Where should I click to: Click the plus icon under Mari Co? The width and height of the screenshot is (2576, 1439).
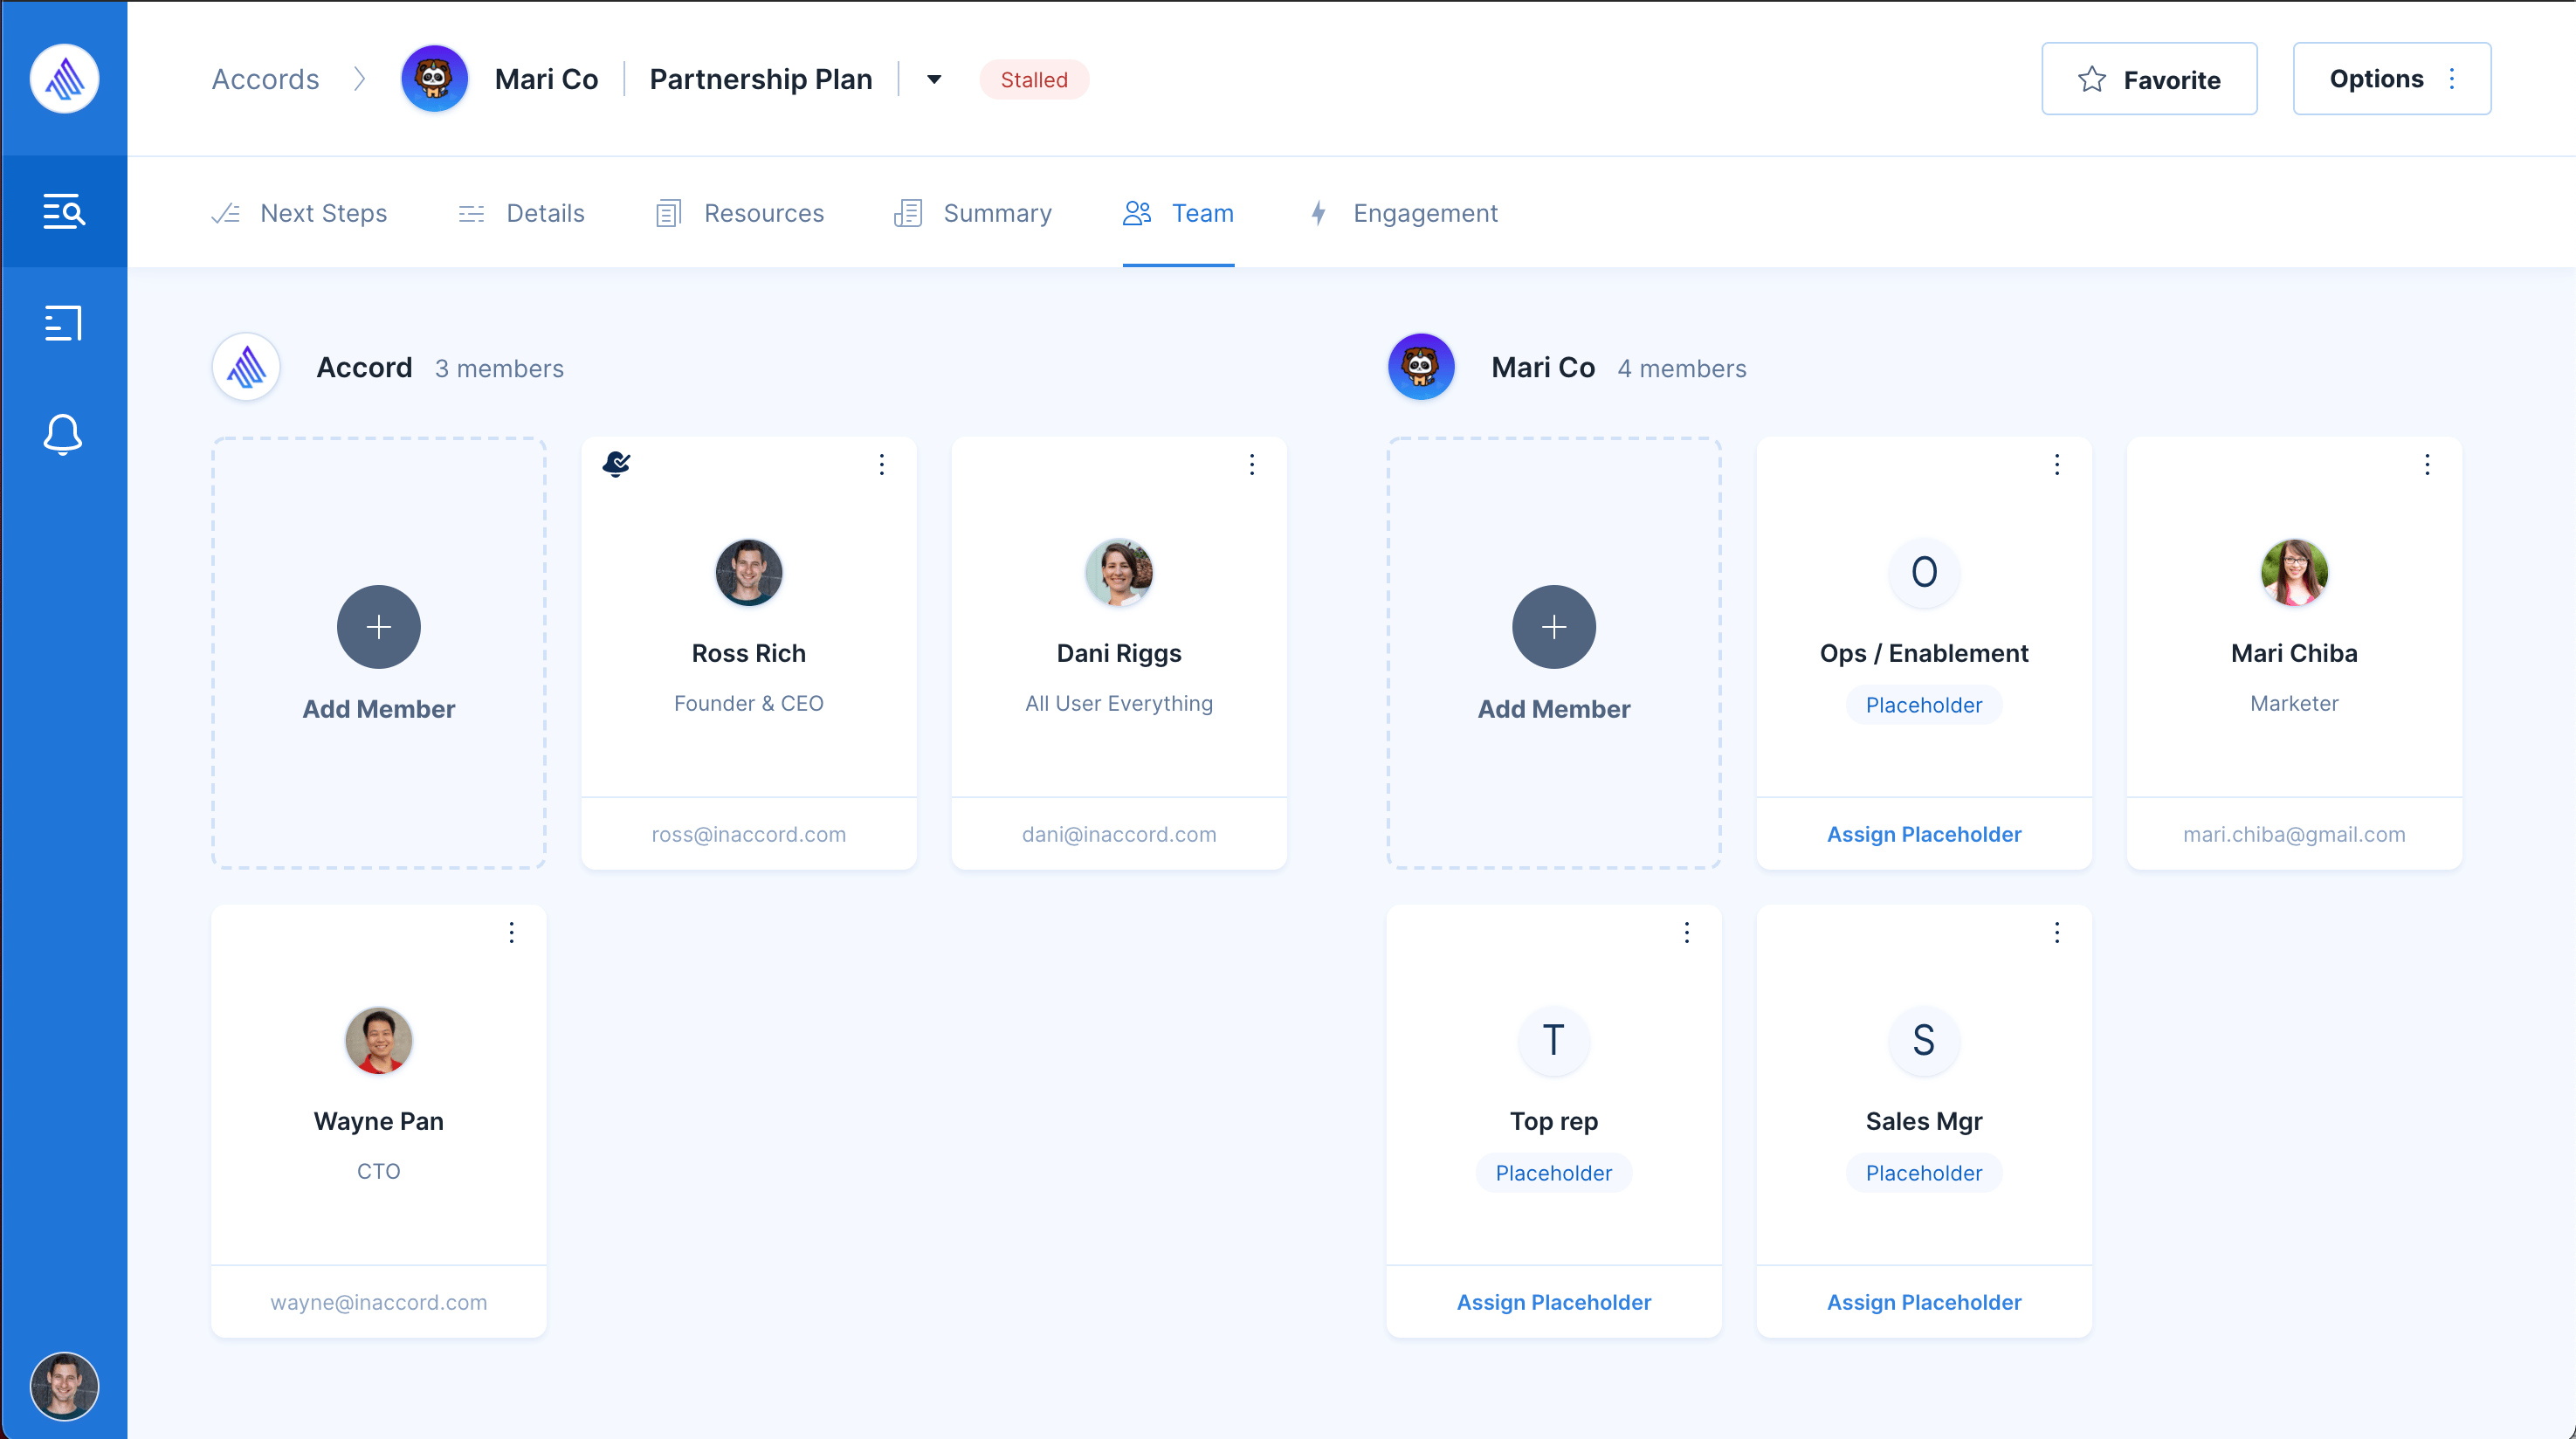pos(1553,627)
